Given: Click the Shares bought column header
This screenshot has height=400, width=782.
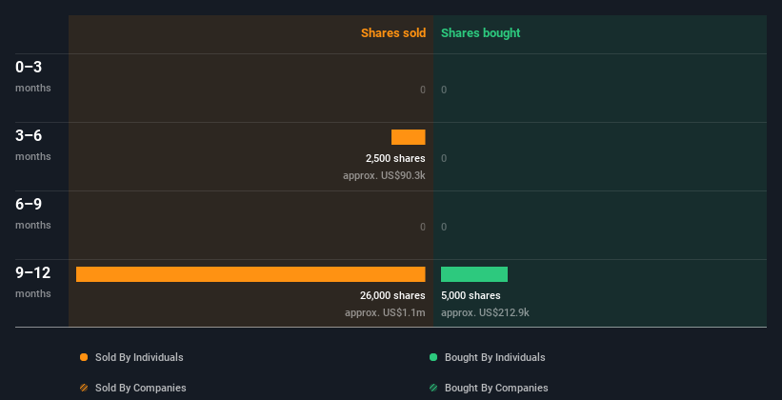Looking at the screenshot, I should pyautogui.click(x=481, y=33).
